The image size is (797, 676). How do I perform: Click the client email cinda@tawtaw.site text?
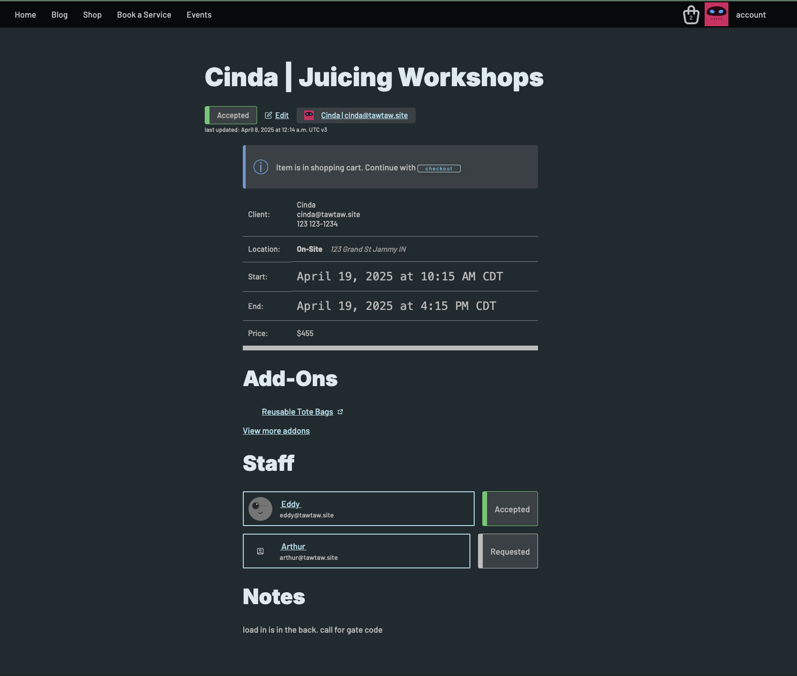pos(329,214)
